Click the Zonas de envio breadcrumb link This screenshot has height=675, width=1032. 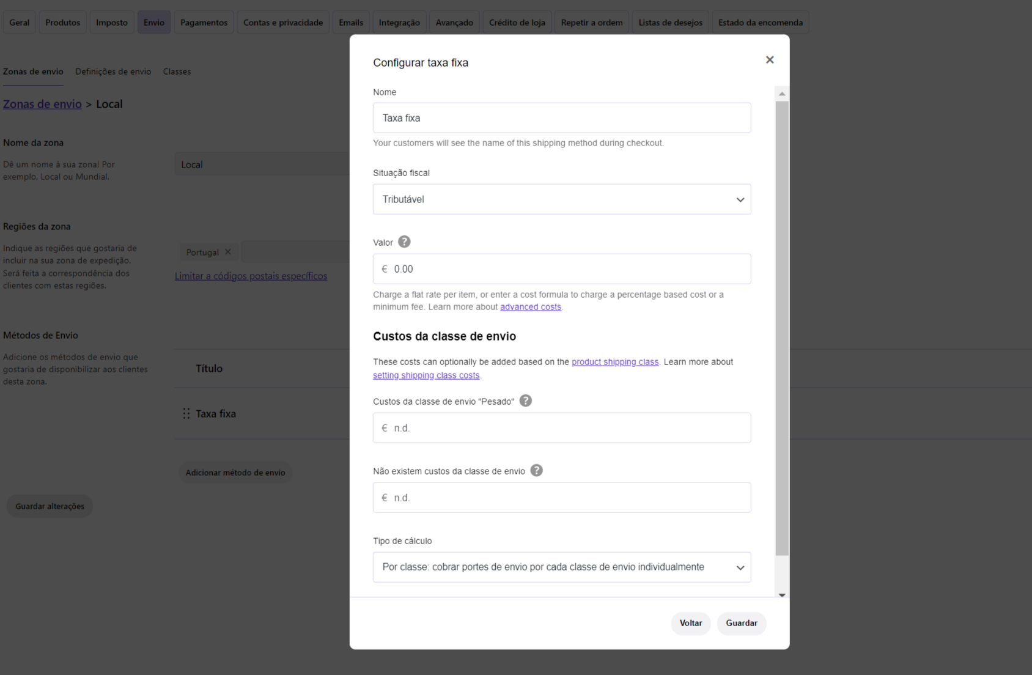42,104
